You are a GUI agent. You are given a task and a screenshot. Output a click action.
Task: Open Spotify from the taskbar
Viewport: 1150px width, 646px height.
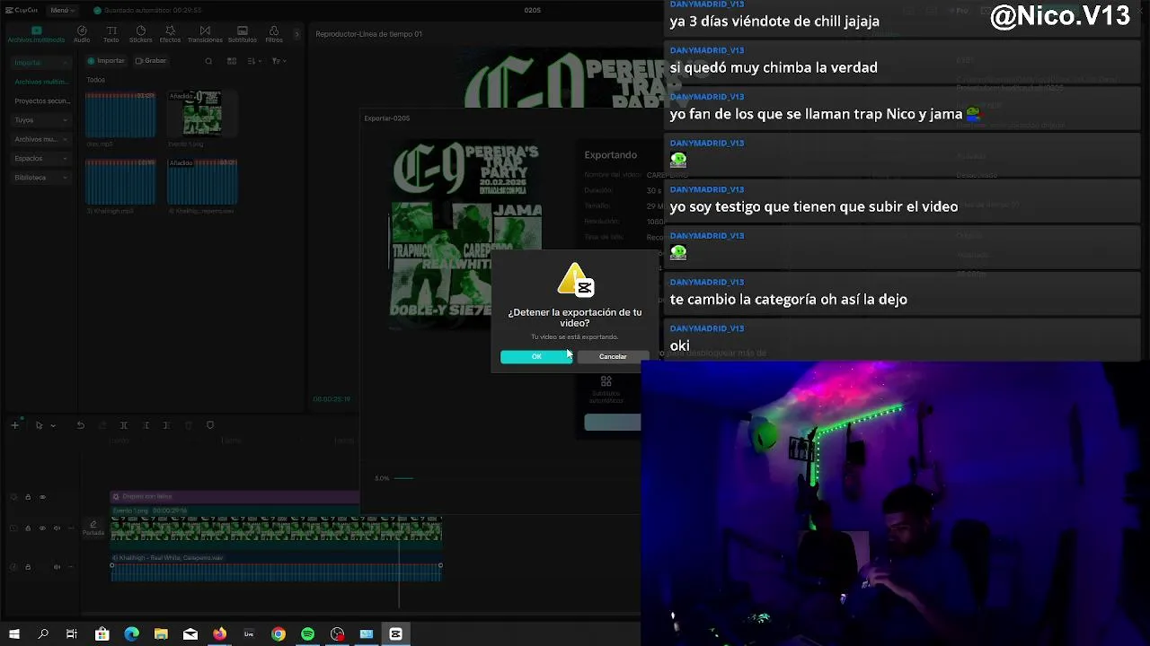307,634
